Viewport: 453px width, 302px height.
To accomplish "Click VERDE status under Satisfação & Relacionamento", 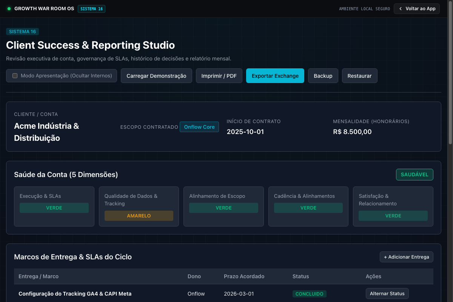I will (393, 216).
